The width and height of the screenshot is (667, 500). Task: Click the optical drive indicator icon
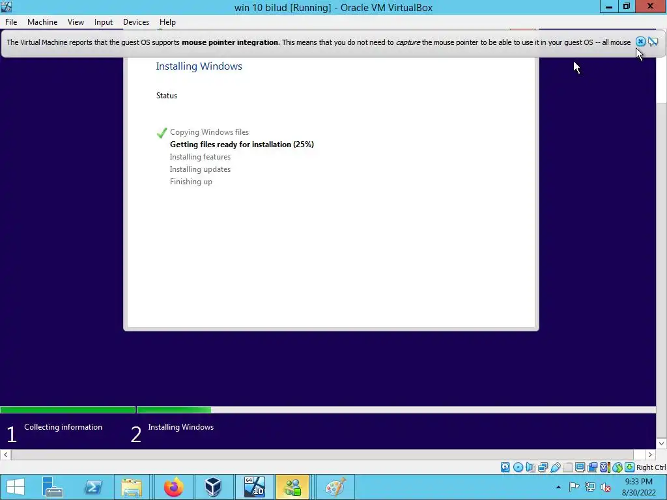pos(518,467)
